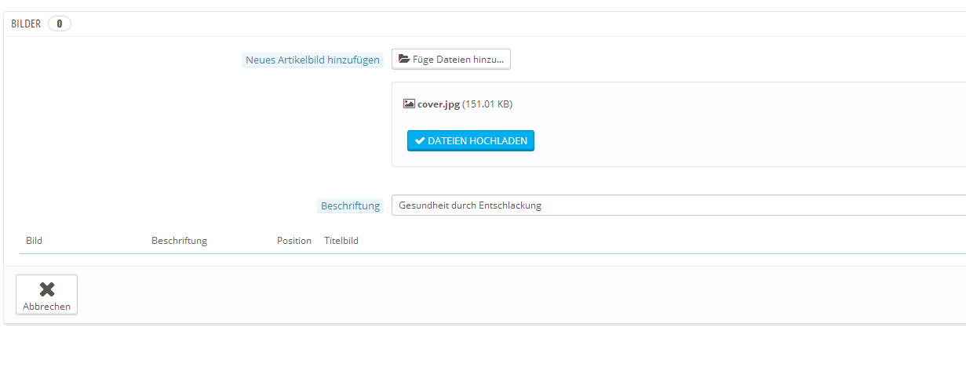Upload files with DATEIEN HOCHLADEN button
966x378 pixels.
click(x=471, y=140)
